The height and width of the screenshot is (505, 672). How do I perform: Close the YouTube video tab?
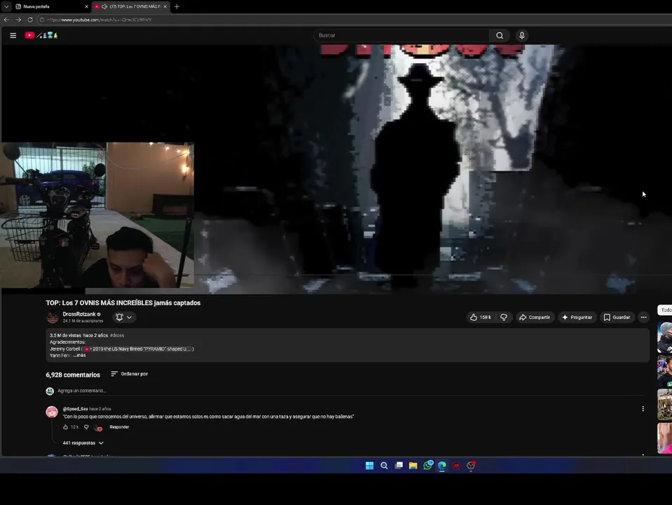pyautogui.click(x=165, y=6)
